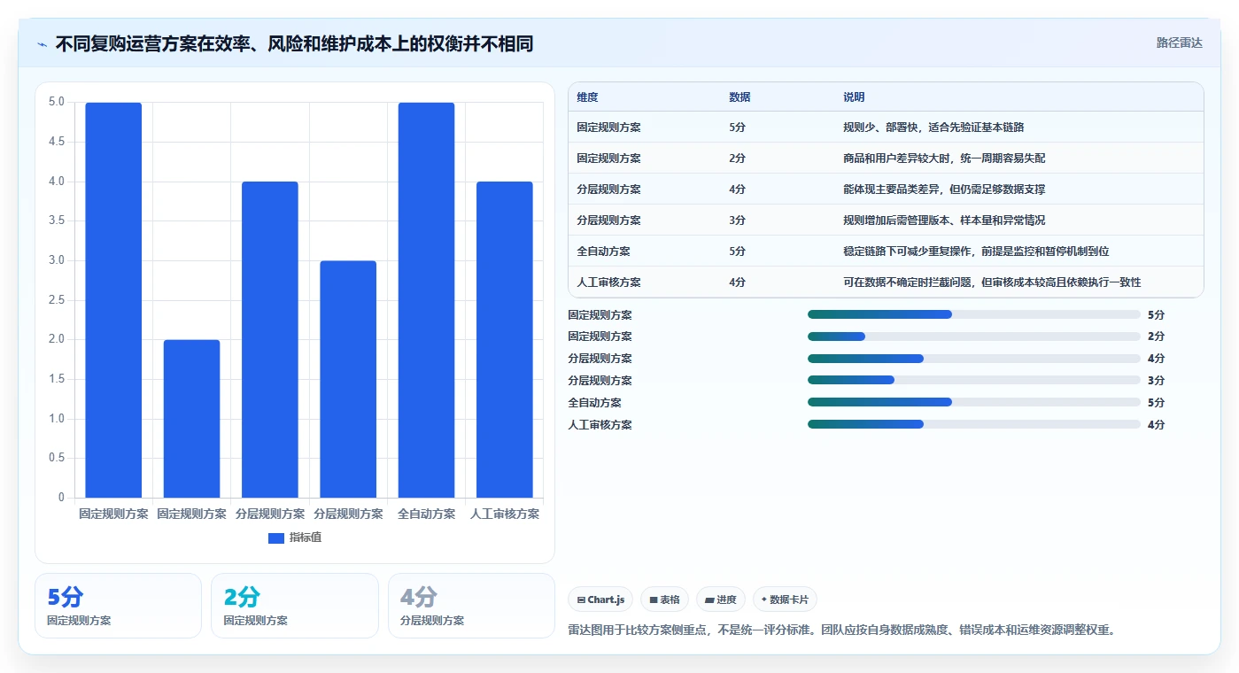Click the 全自动方案 5分 progress bar
The width and height of the screenshot is (1239, 673).
pyautogui.click(x=974, y=402)
